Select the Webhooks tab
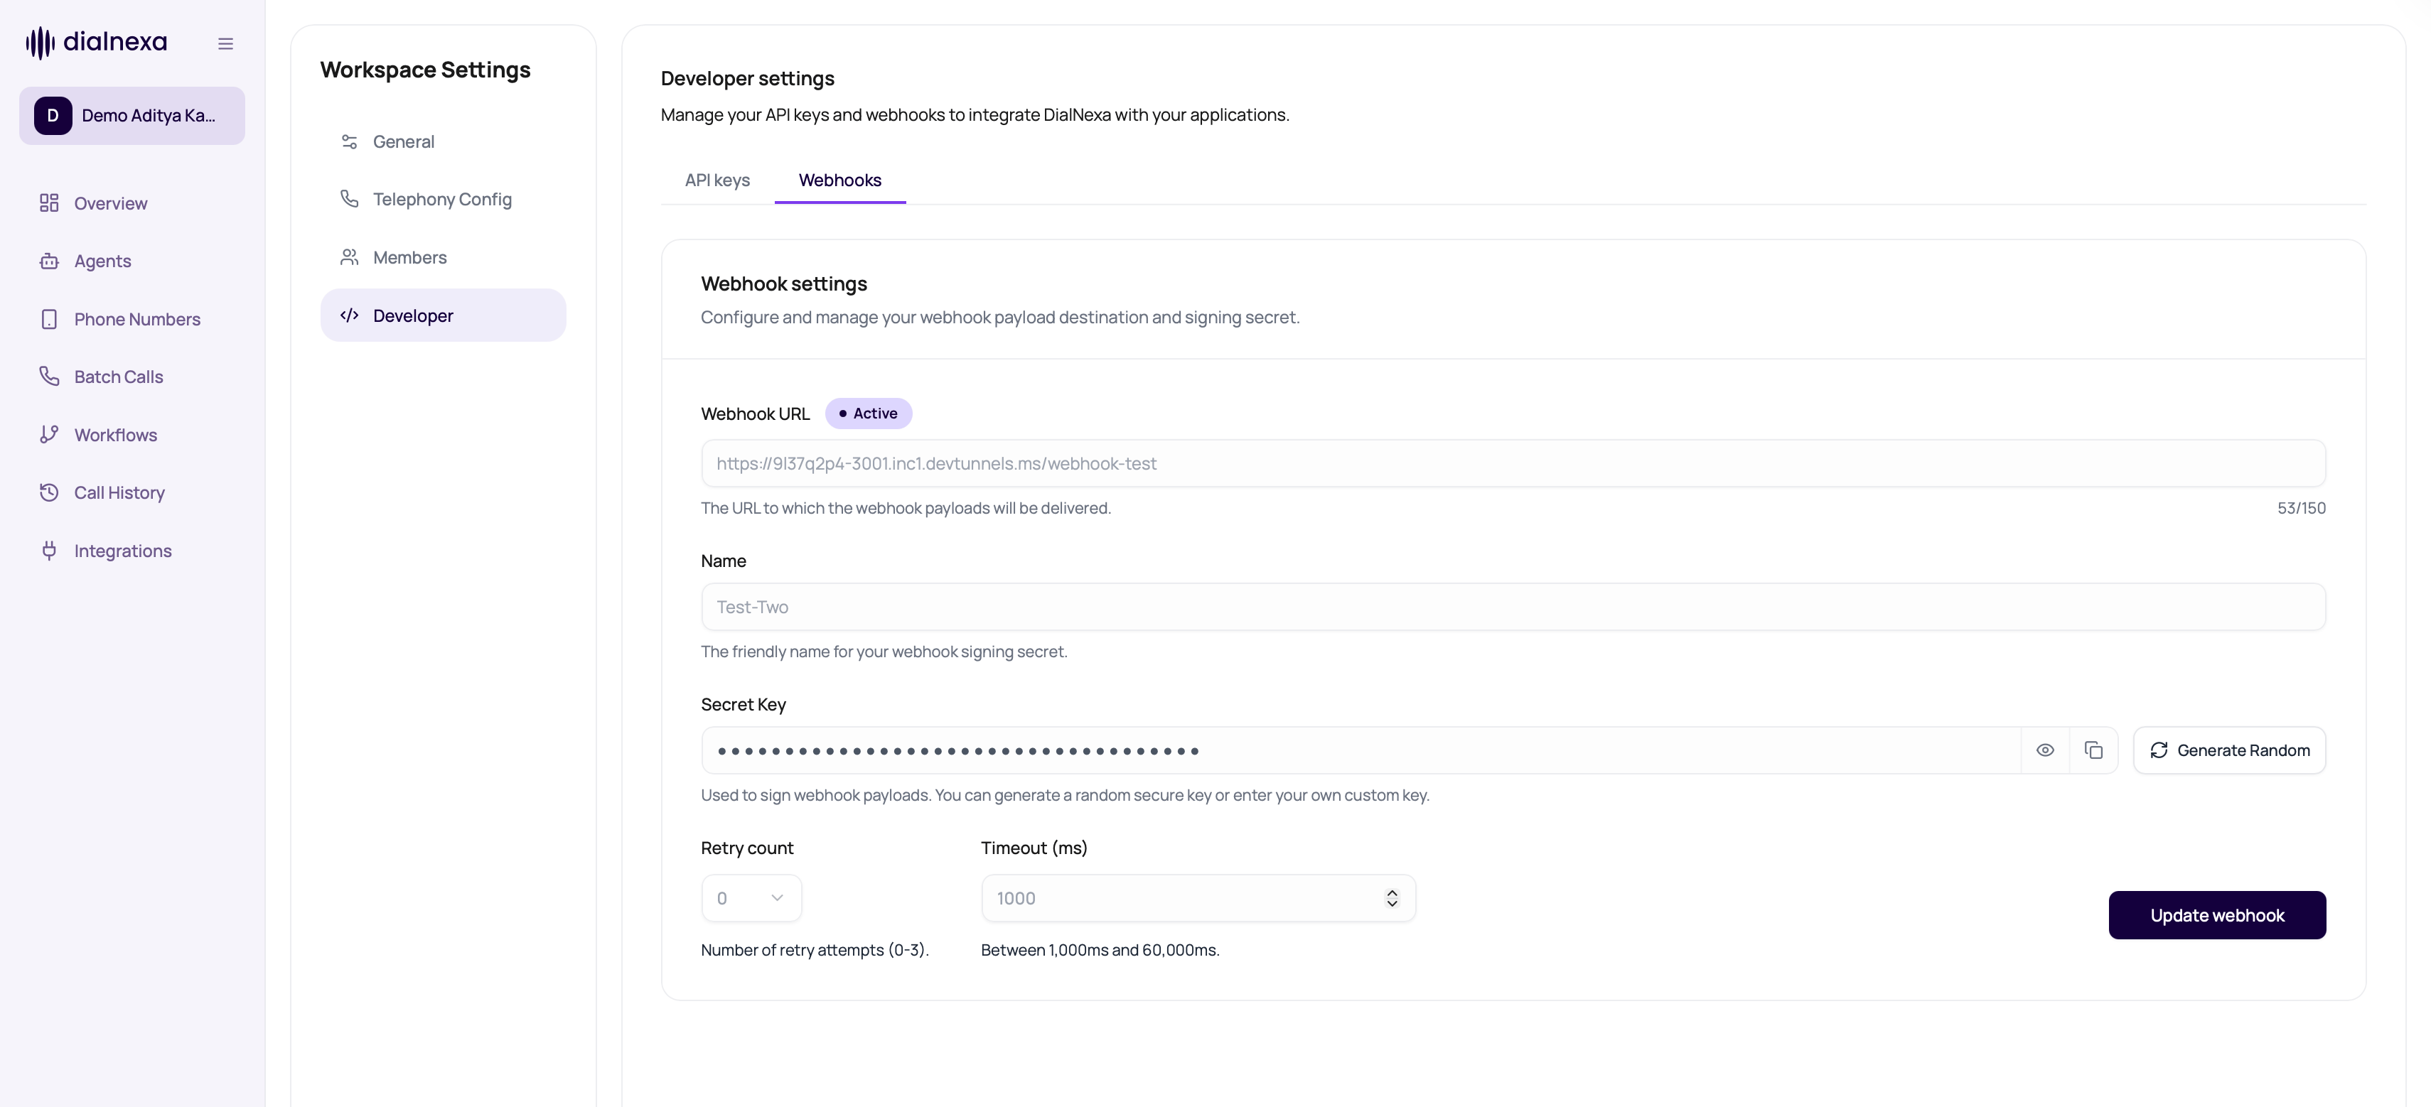The width and height of the screenshot is (2431, 1107). pyautogui.click(x=840, y=180)
